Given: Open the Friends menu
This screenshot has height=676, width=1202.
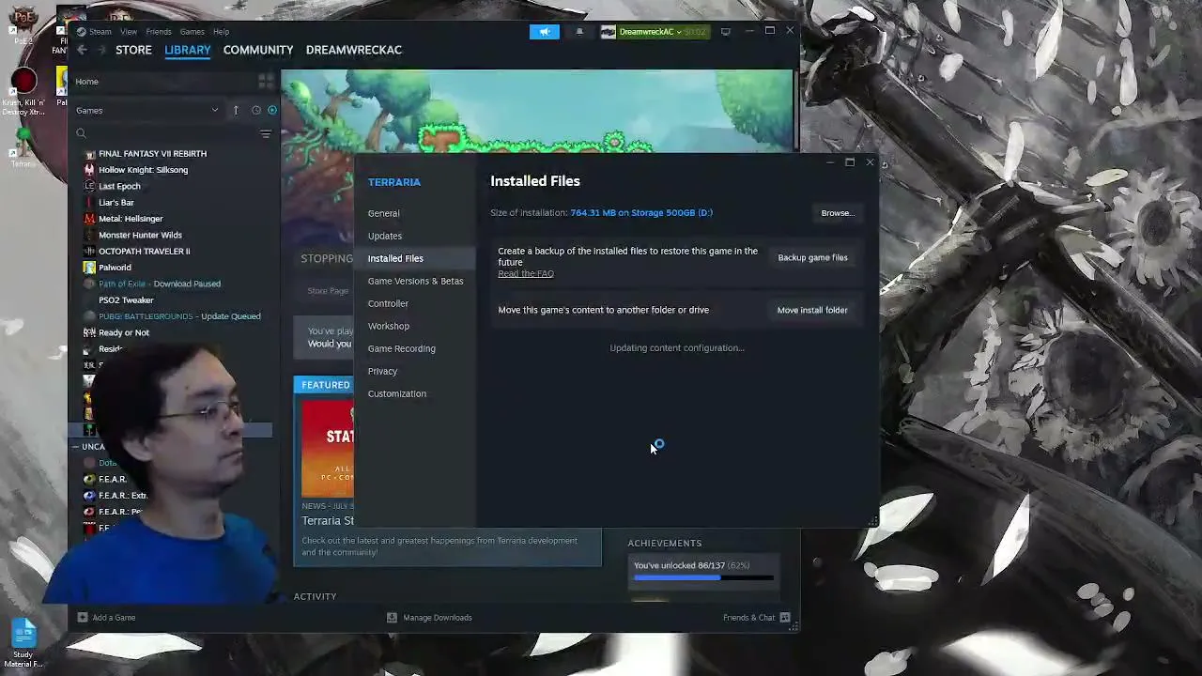Looking at the screenshot, I should 159,32.
